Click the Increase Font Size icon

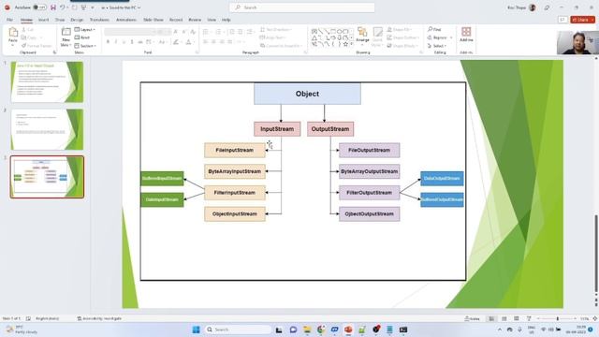tap(175, 32)
